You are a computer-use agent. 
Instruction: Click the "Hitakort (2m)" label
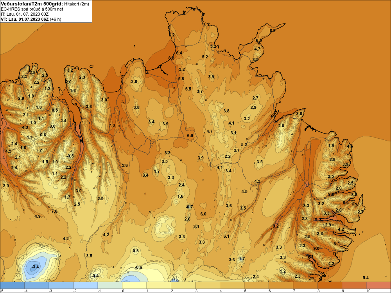tap(77, 4)
